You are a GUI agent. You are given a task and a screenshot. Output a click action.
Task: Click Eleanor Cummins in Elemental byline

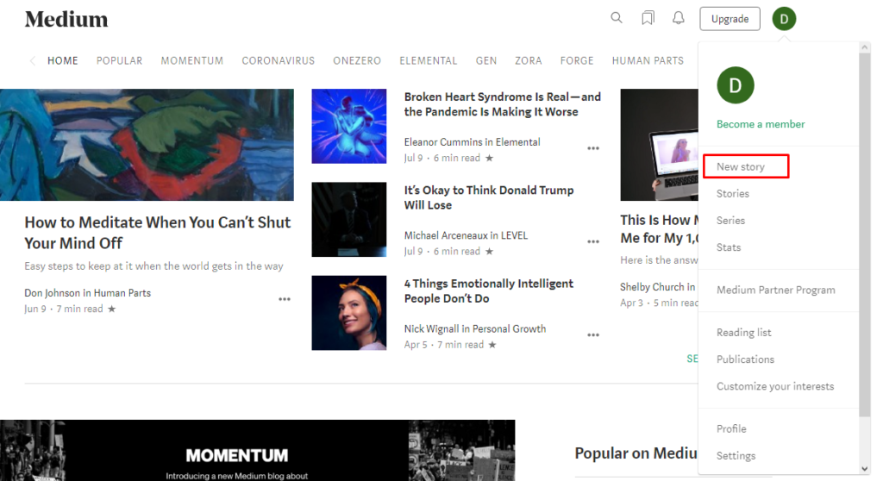pyautogui.click(x=472, y=142)
